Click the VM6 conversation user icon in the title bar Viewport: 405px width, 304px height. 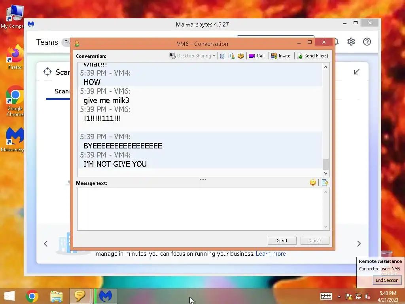tap(77, 44)
